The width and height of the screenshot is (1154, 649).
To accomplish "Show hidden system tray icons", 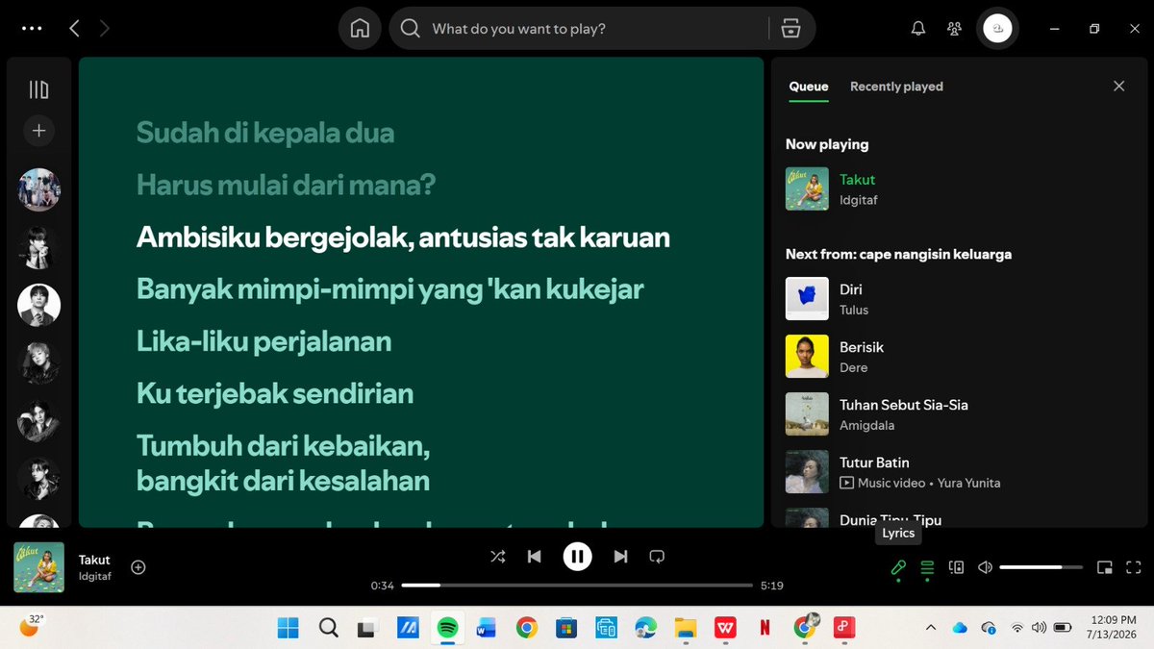I will 930,628.
